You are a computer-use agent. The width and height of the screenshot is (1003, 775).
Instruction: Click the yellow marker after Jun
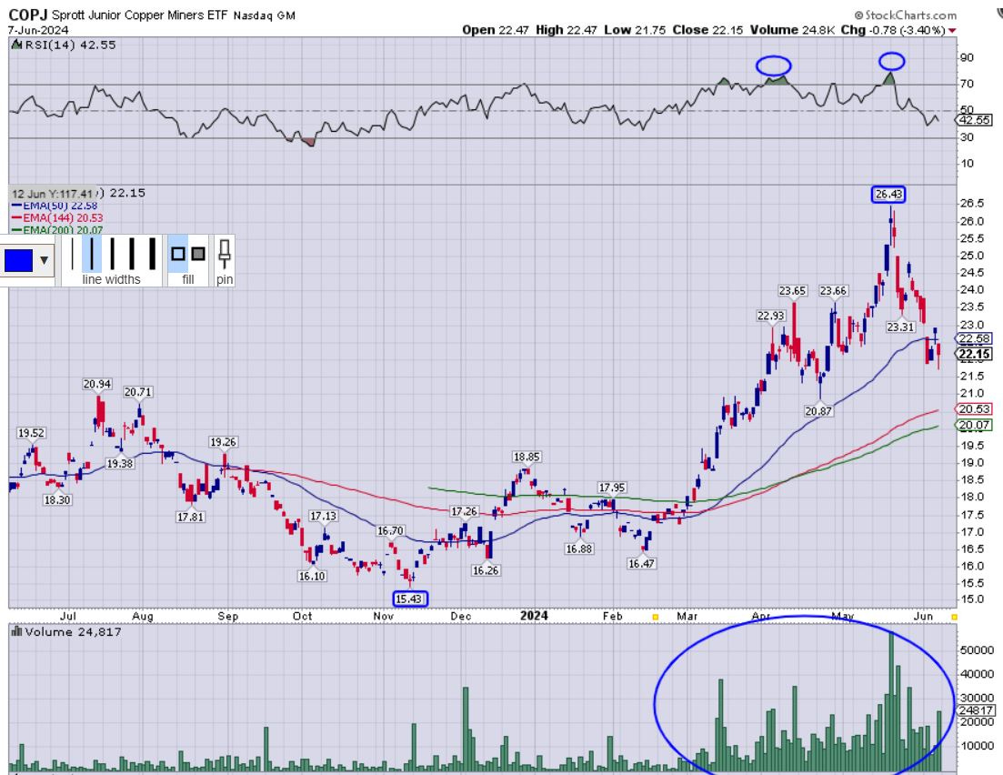point(954,617)
